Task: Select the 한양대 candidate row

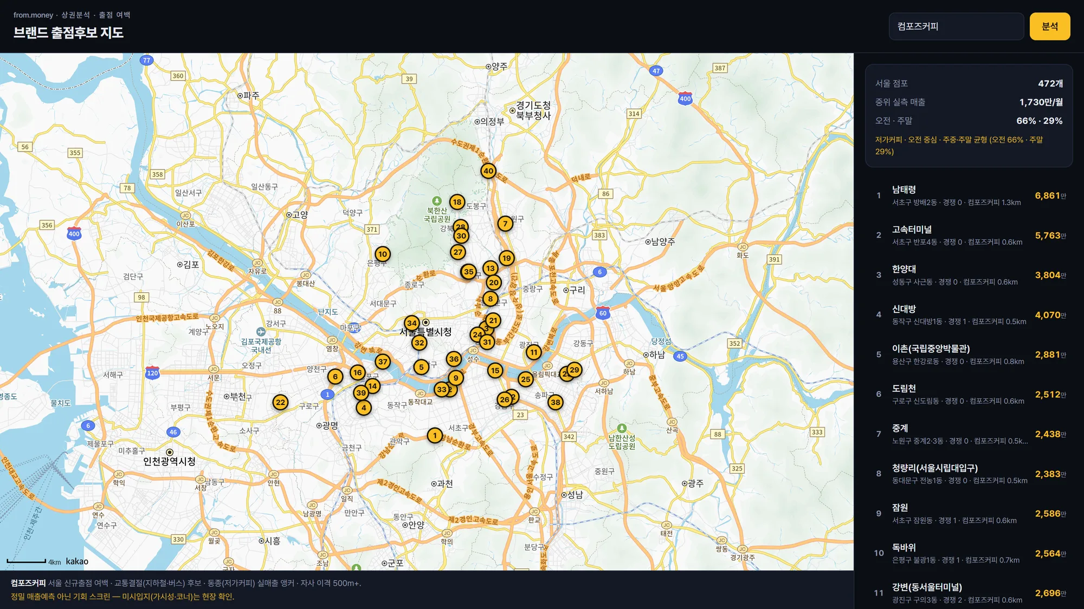Action: 969,276
